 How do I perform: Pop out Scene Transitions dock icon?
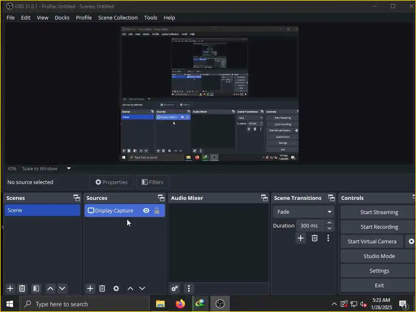pos(331,198)
